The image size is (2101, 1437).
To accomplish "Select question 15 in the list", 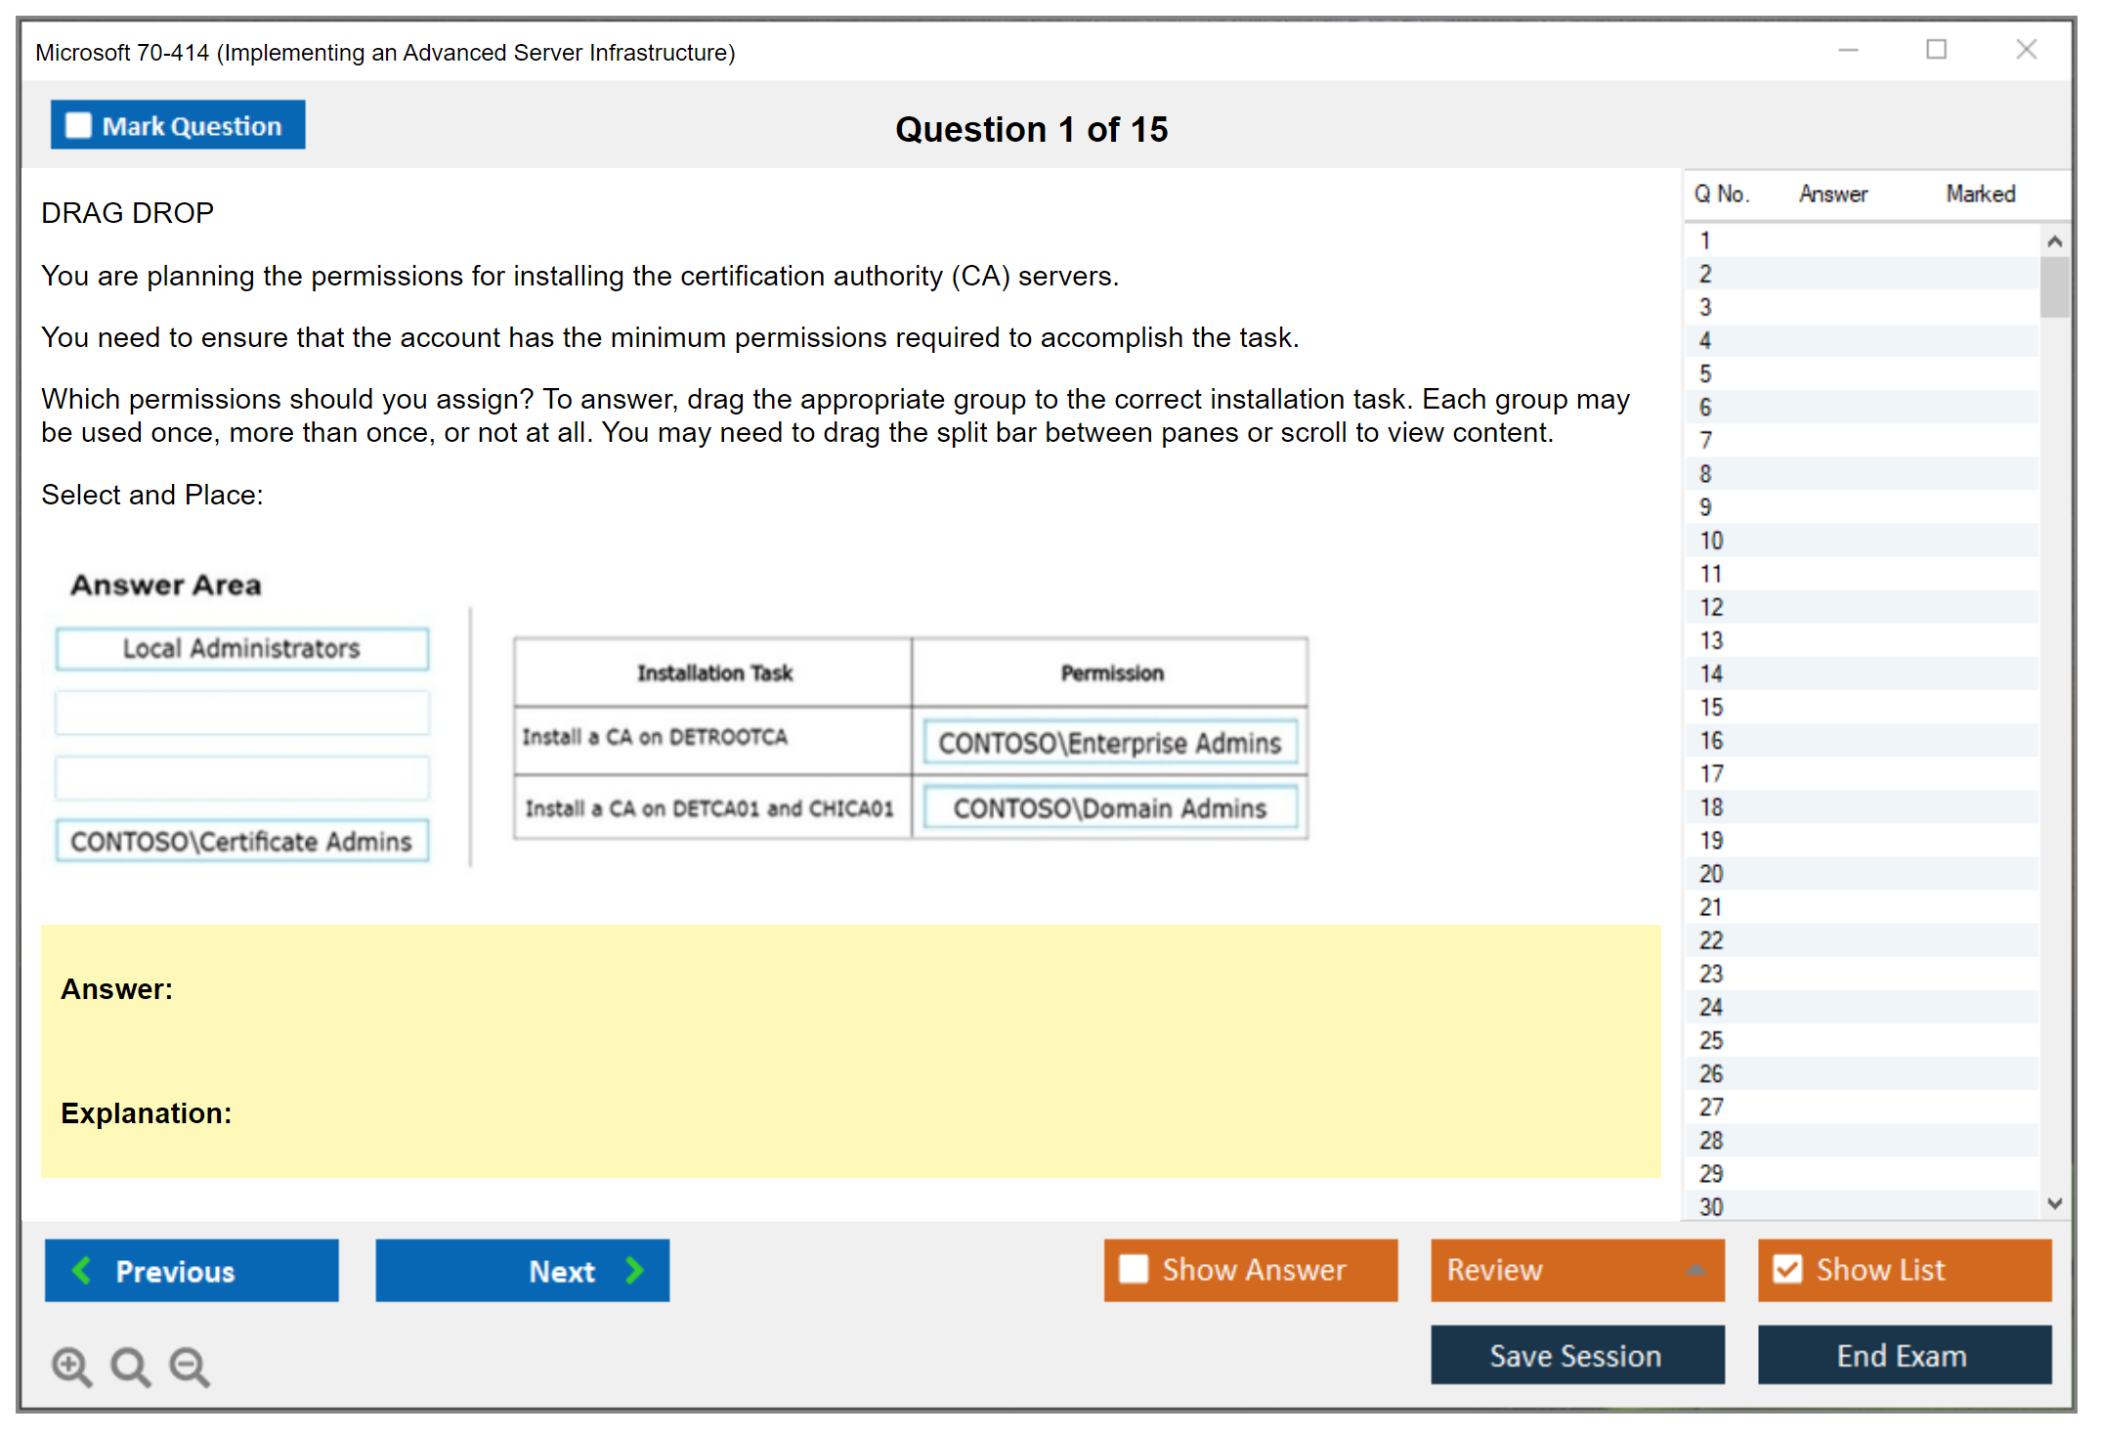I will point(1711,707).
